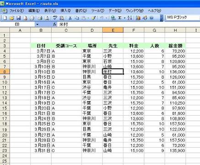Save the workbook with the floppy disk icon
Screen dimensions: 200x165
(18, 18)
